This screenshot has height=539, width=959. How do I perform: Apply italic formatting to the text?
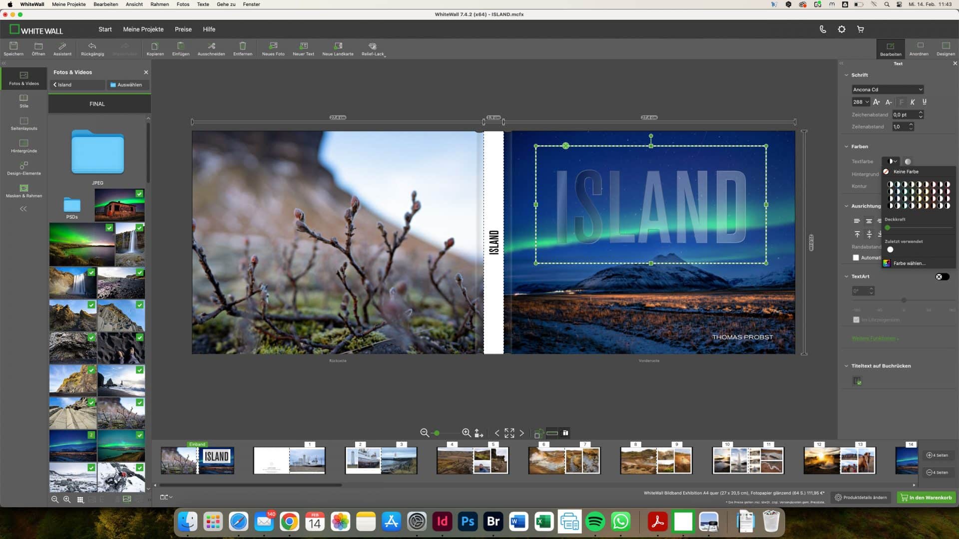[x=912, y=102]
